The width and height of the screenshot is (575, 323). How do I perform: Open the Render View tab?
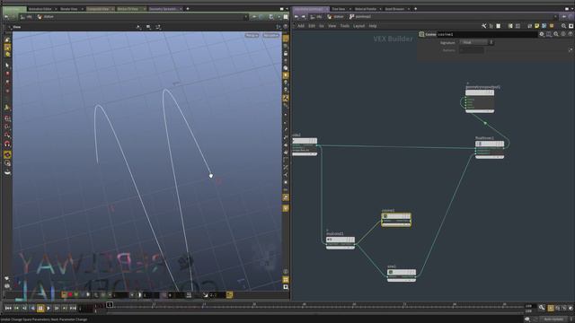click(68, 9)
